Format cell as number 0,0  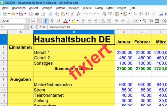[x=151, y=21]
